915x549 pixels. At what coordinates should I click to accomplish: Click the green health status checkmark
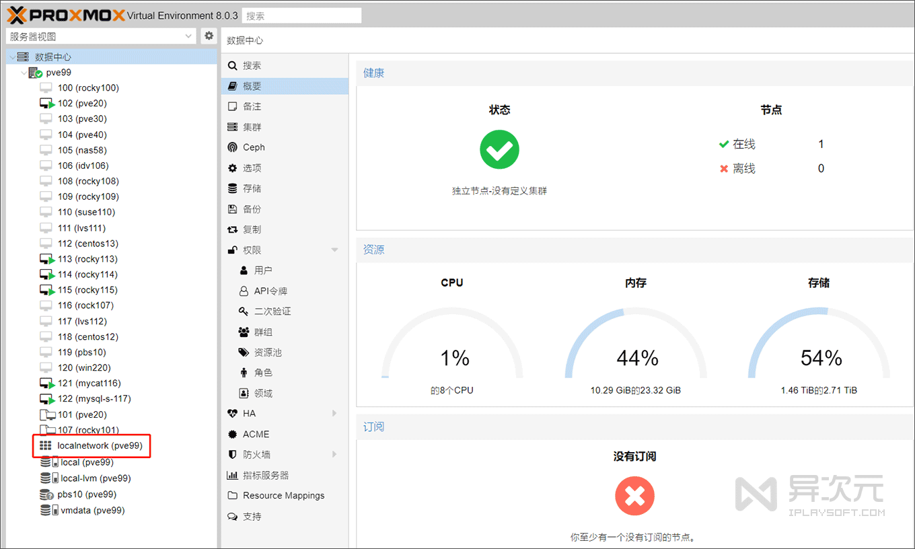pos(499,149)
